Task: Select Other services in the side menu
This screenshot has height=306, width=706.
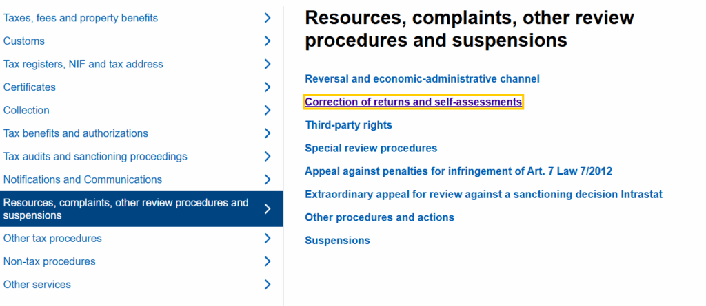Action: (x=37, y=285)
